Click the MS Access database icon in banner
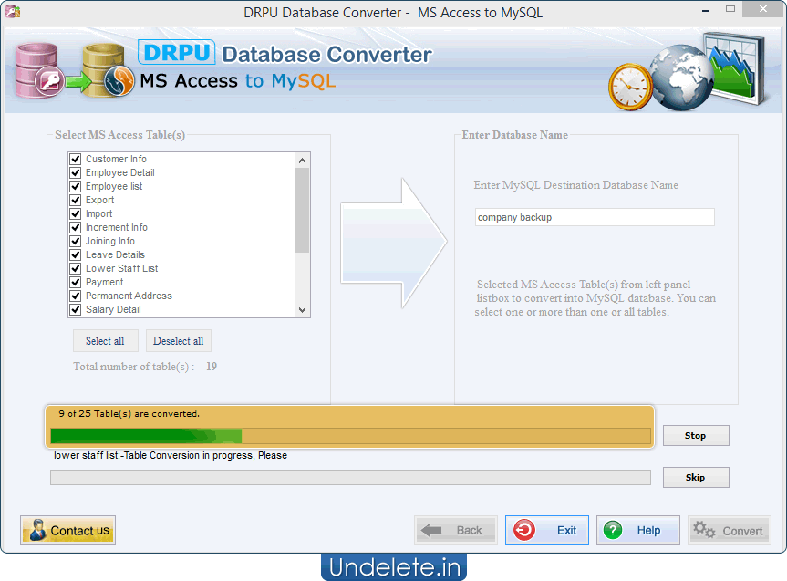The height and width of the screenshot is (581, 787). tap(39, 70)
